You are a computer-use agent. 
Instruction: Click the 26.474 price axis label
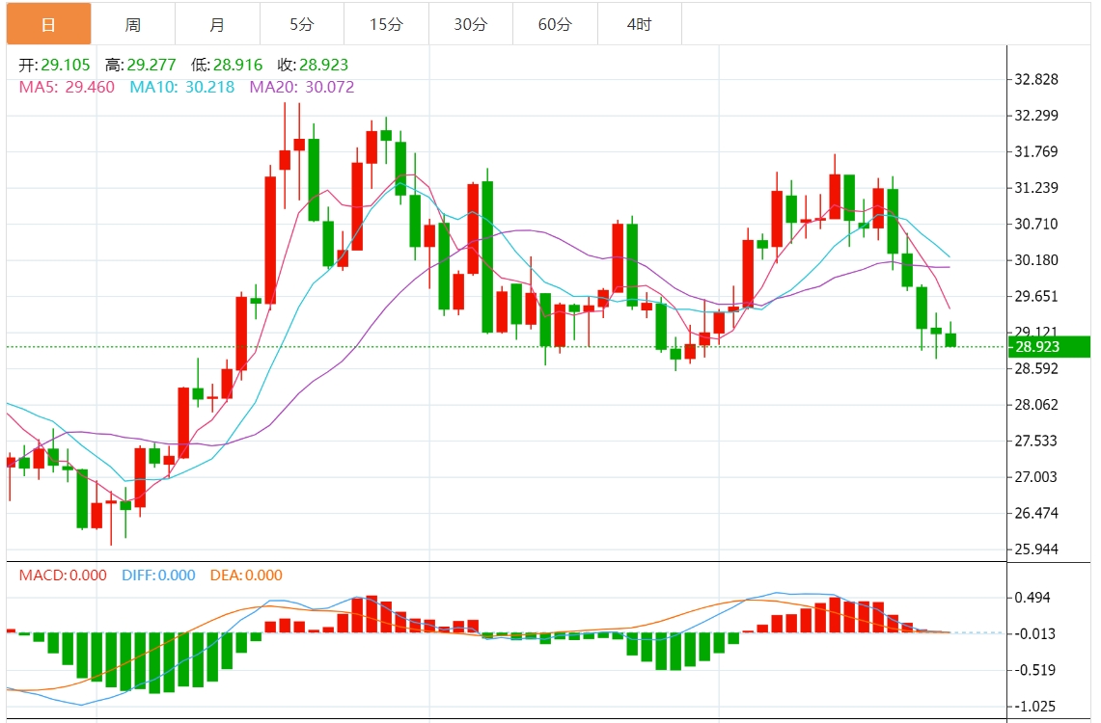coord(1035,513)
